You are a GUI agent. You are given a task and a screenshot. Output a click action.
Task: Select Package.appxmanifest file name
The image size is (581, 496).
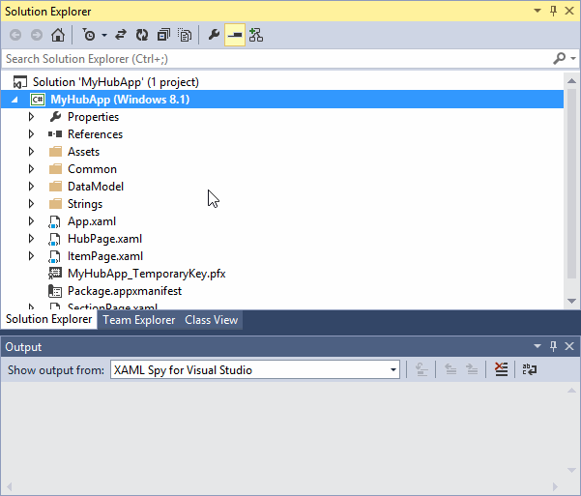click(x=125, y=291)
